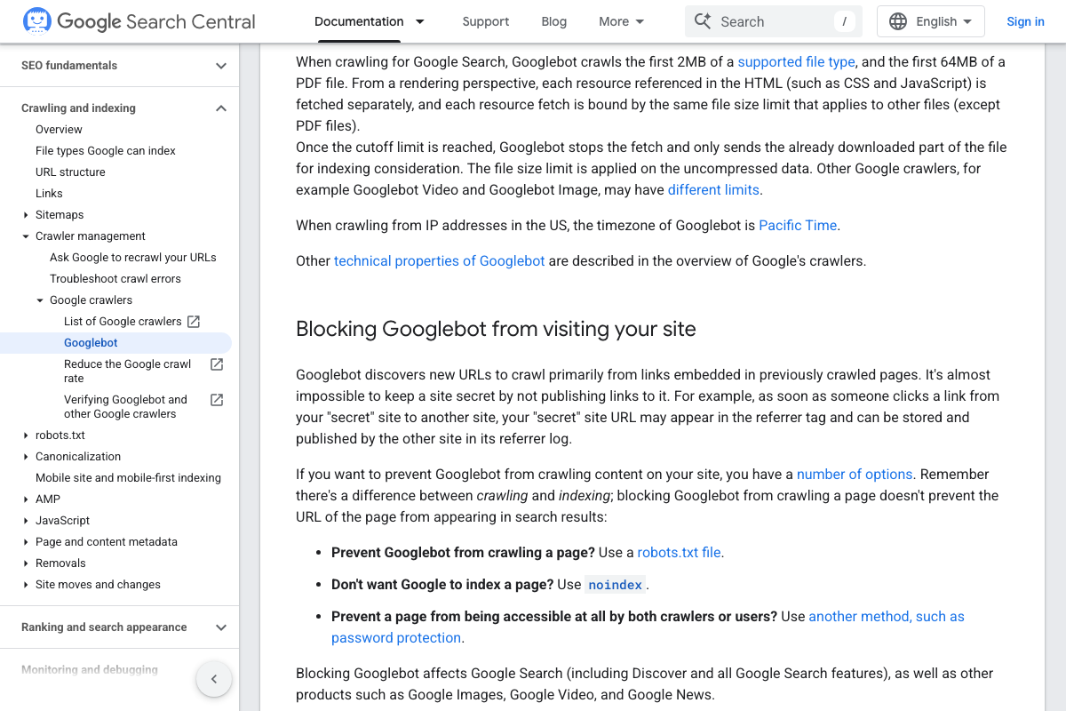
Task: Expand the Removals tree arrow
Action: point(26,563)
